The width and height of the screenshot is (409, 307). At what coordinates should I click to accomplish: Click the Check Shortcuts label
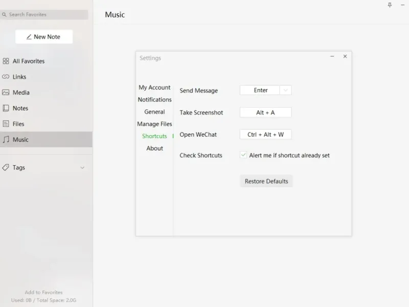(201, 156)
